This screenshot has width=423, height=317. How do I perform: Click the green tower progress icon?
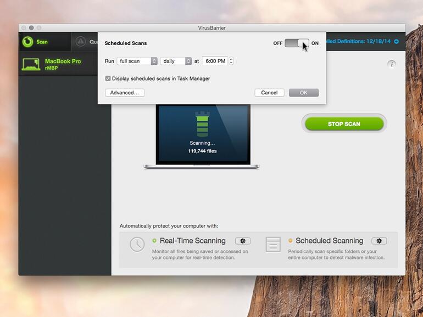point(202,124)
